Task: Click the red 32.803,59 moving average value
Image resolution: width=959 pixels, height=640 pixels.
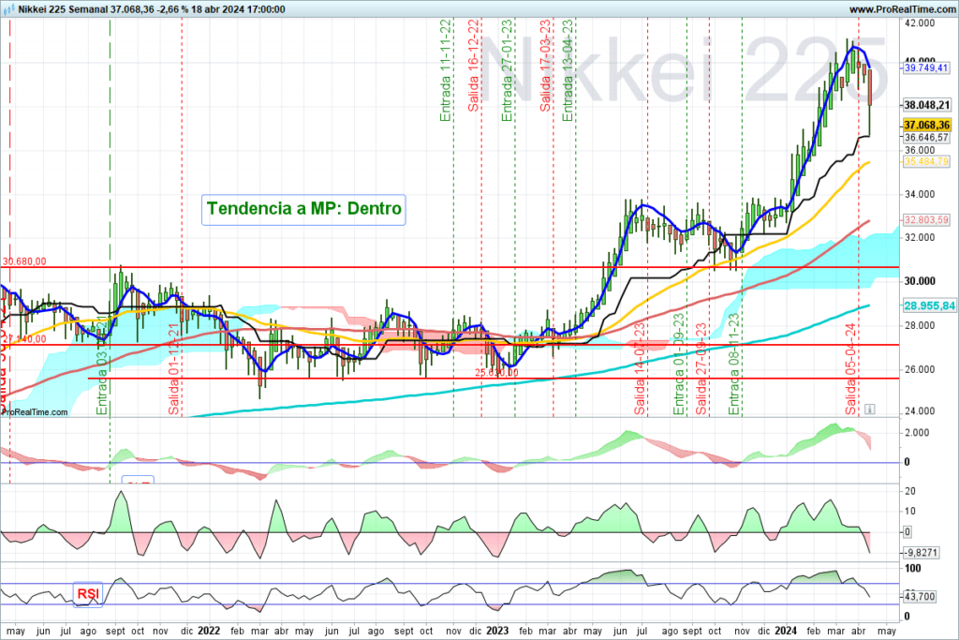Action: coord(926,219)
